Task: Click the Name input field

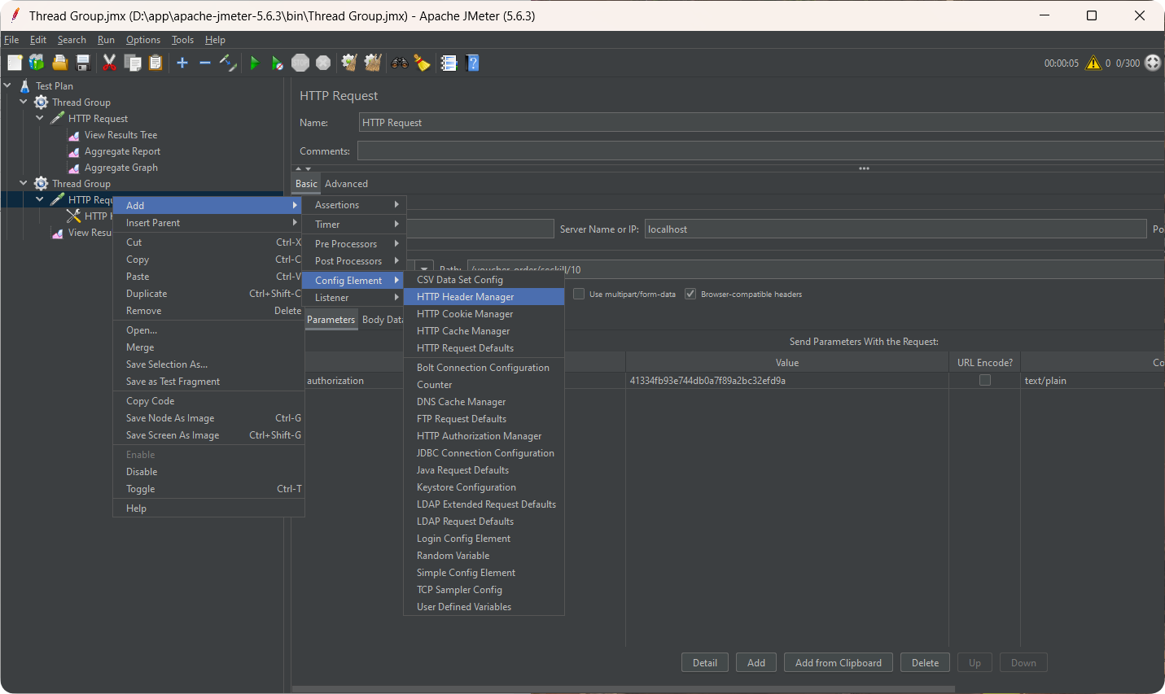Action: pos(761,123)
